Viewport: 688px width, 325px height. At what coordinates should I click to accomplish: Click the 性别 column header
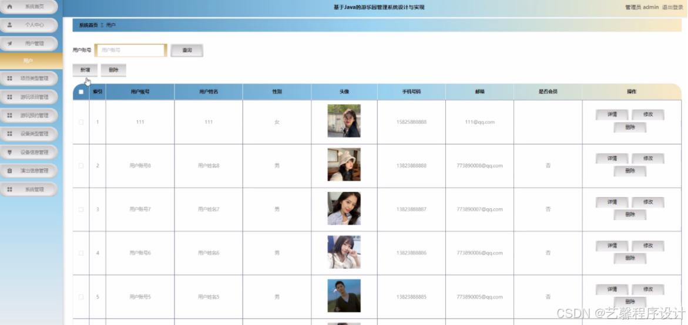pyautogui.click(x=277, y=92)
